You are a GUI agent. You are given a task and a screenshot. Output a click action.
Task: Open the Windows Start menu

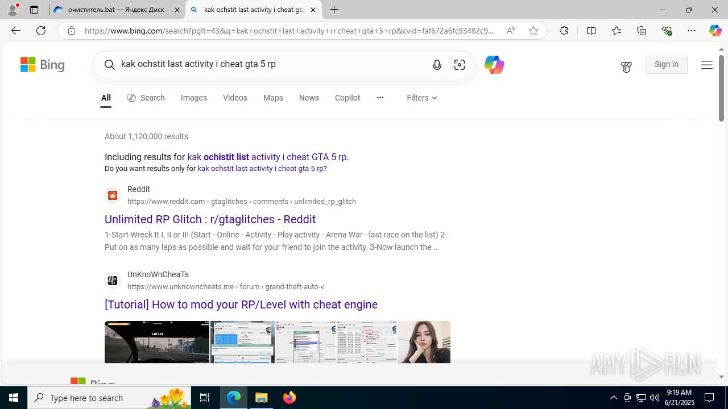(x=14, y=398)
